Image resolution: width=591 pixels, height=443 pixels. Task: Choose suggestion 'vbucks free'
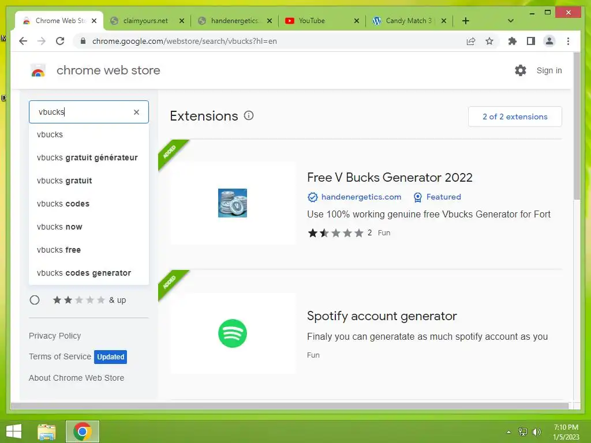[89, 250]
